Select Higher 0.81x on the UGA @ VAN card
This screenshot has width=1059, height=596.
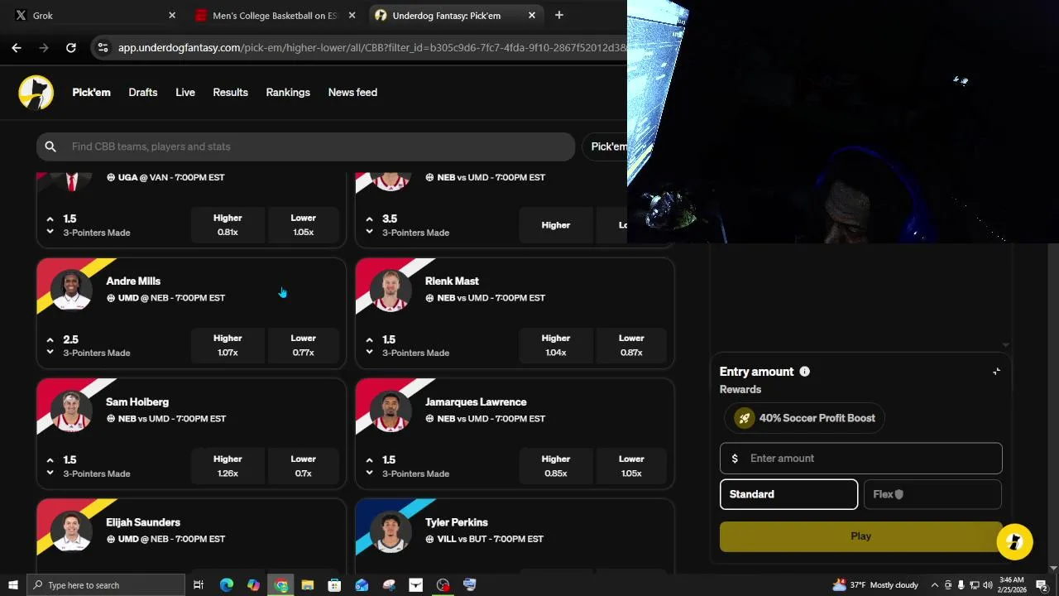[x=228, y=225]
